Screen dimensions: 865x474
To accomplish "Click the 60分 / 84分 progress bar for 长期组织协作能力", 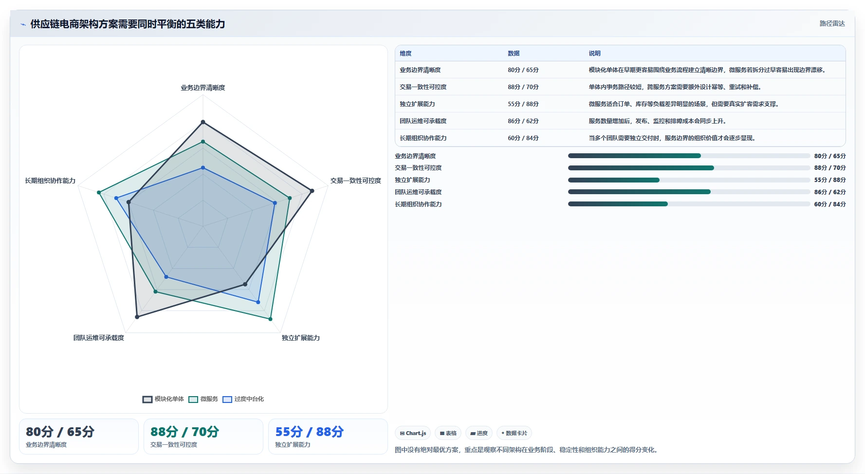I will (x=689, y=204).
